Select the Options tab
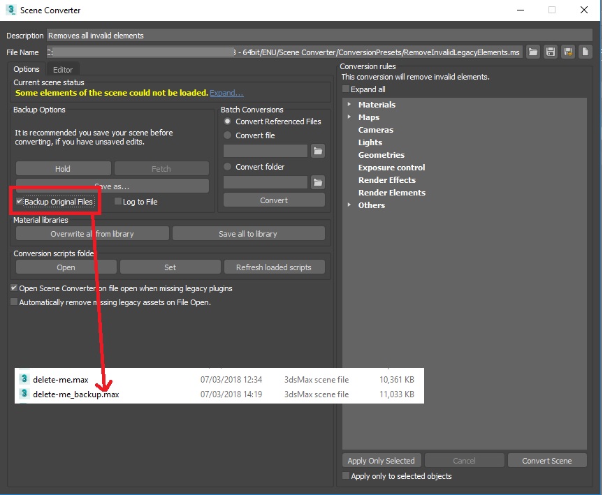This screenshot has width=603, height=495. [x=26, y=69]
